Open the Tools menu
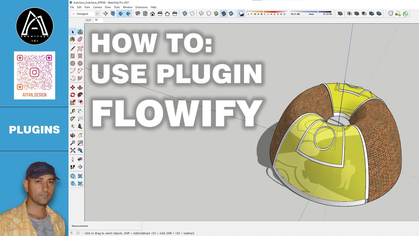The image size is (419, 236). pyautogui.click(x=117, y=7)
